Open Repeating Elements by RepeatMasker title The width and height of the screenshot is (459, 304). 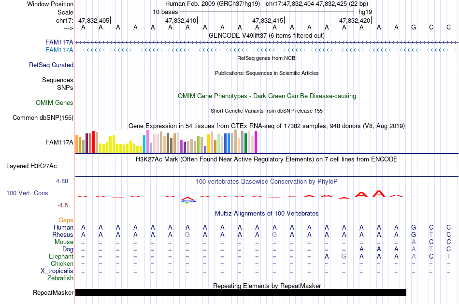pos(267,286)
